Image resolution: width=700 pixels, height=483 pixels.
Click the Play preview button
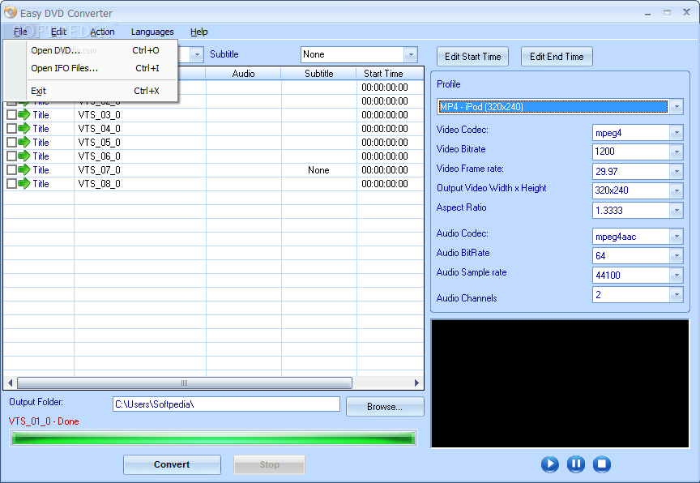549,464
